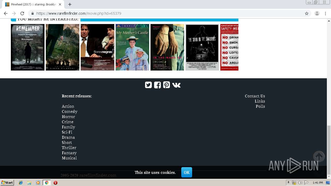Open the Drama genre link
Image resolution: width=331 pixels, height=186 pixels.
68,137
